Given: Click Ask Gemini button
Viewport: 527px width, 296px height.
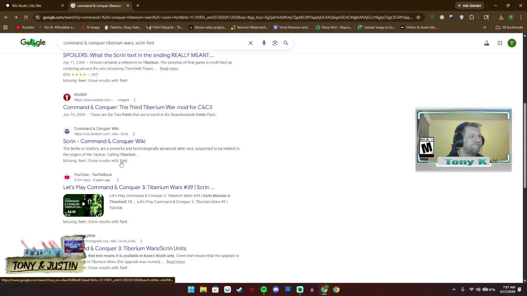Looking at the screenshot, I should click(469, 6).
